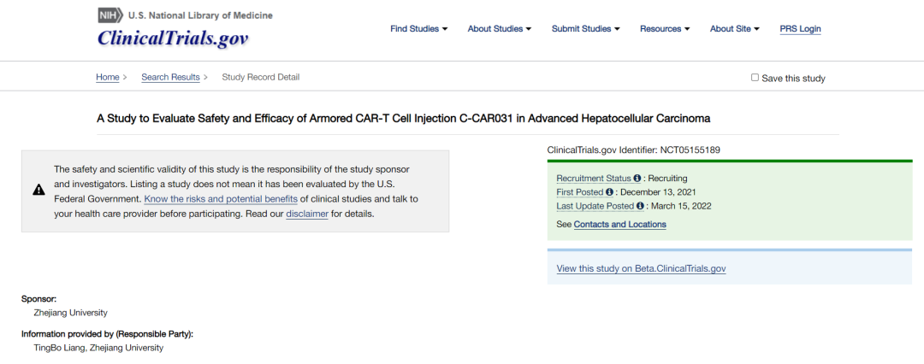Screen dimensions: 924x364
Task: Click the Recruitment Status label
Action: point(594,178)
